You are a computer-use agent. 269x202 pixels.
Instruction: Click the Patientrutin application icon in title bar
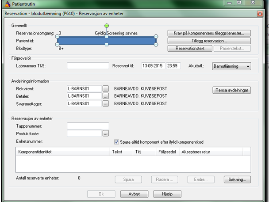pyautogui.click(x=8, y=4)
